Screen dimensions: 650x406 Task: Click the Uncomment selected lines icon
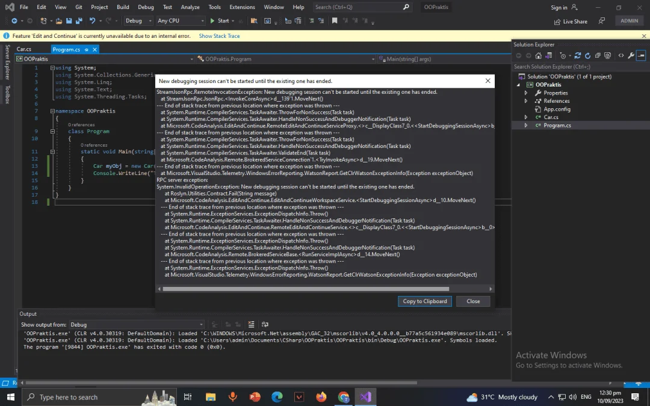[x=321, y=20]
